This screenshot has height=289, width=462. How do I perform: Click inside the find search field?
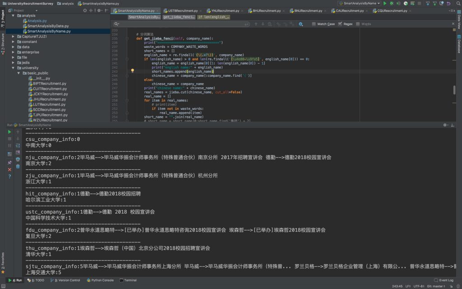coord(180,24)
